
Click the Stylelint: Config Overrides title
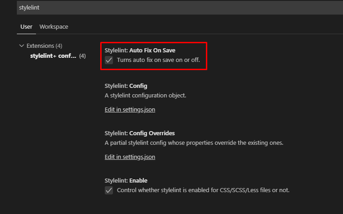[x=139, y=133]
